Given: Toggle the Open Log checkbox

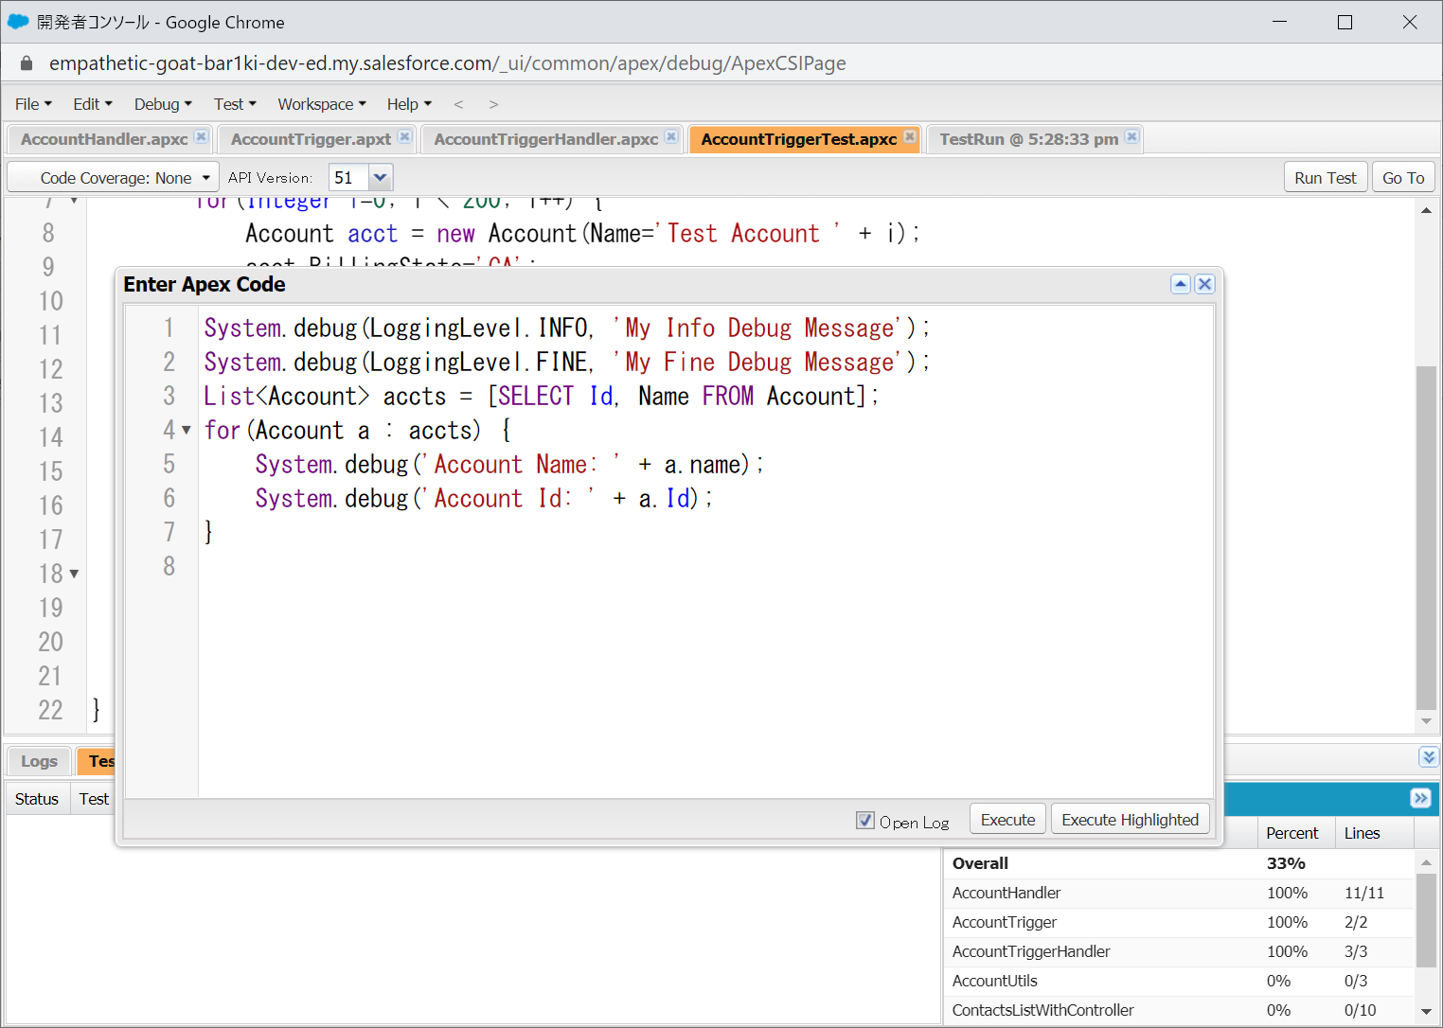Looking at the screenshot, I should tap(865, 821).
